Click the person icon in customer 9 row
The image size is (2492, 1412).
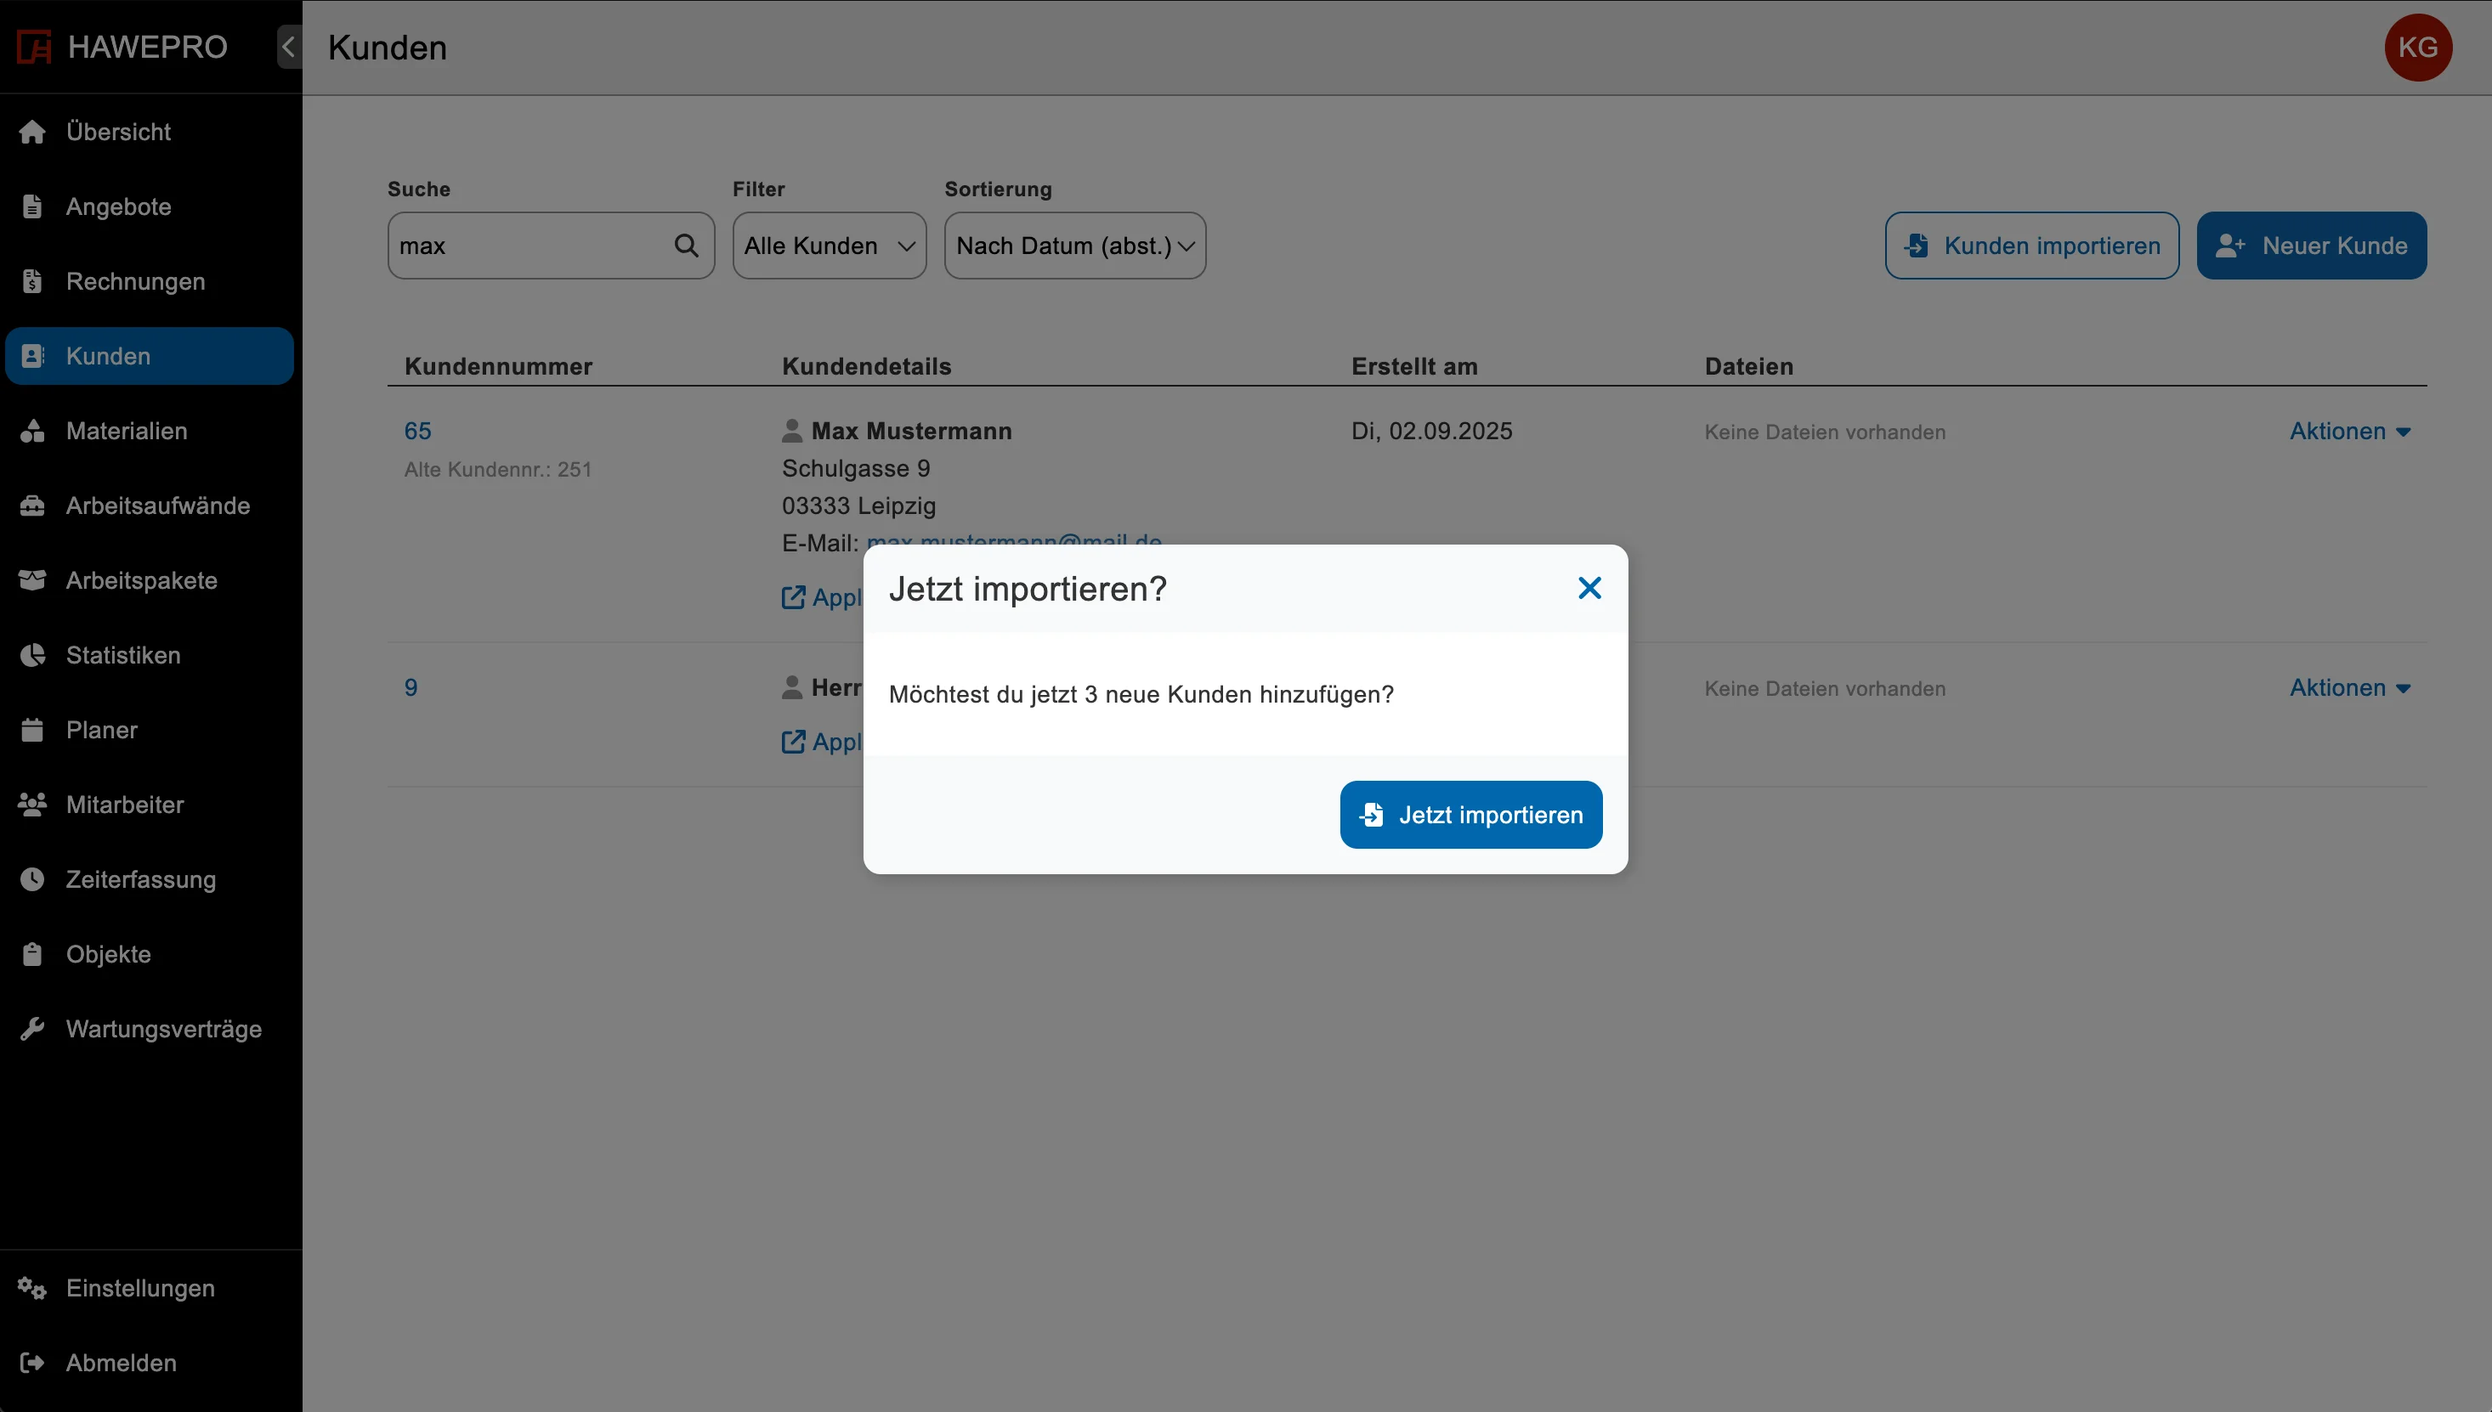pos(791,686)
